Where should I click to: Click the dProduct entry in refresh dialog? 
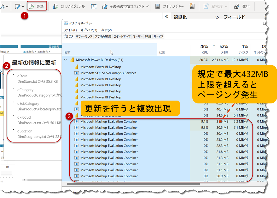pos(24,117)
